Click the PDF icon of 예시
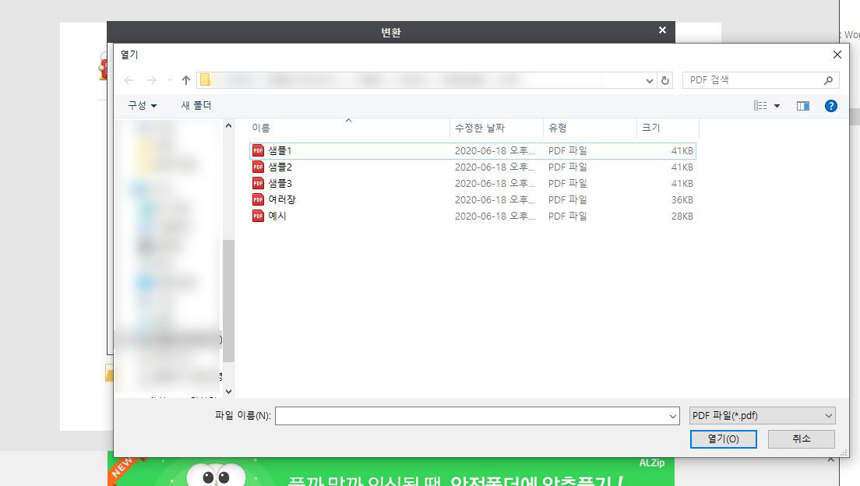 [259, 217]
